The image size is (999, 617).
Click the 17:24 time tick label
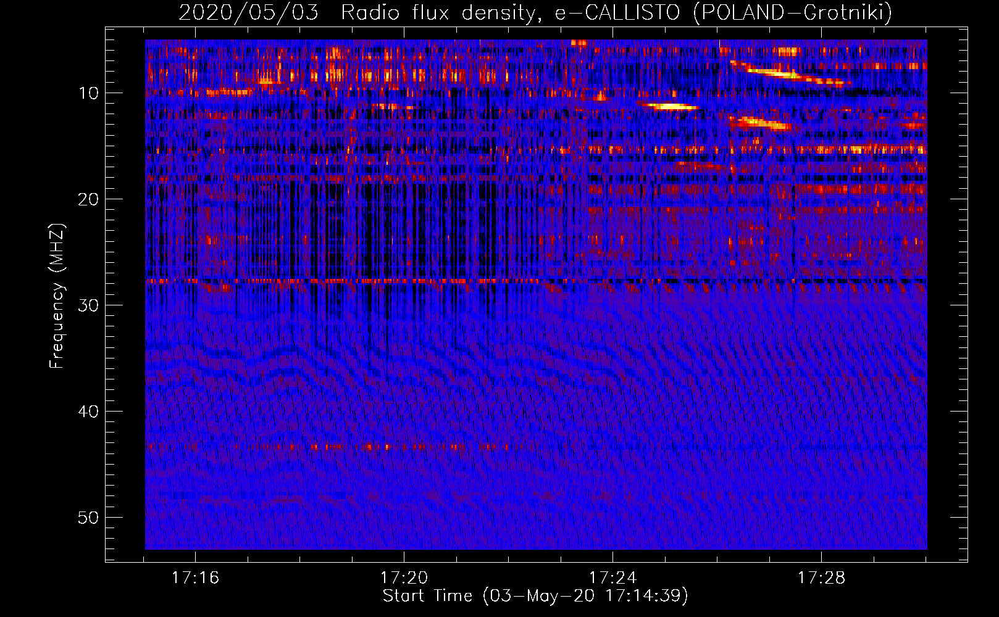tap(612, 578)
